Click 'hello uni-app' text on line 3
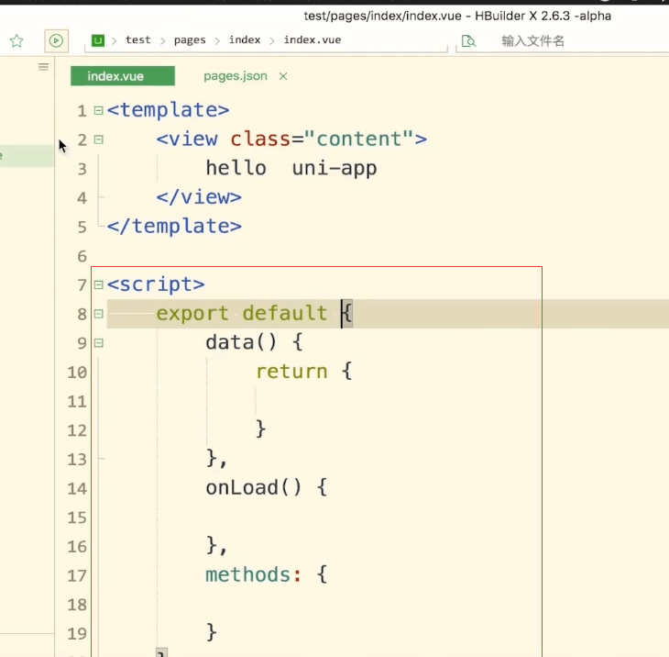This screenshot has width=669, height=657. click(291, 168)
